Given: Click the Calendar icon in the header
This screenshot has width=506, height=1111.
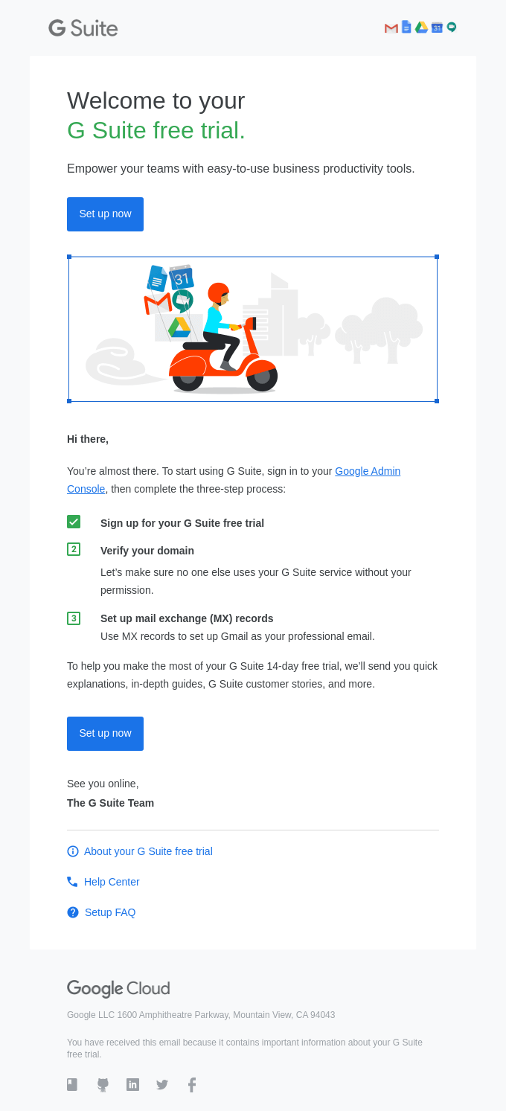Looking at the screenshot, I should (437, 28).
